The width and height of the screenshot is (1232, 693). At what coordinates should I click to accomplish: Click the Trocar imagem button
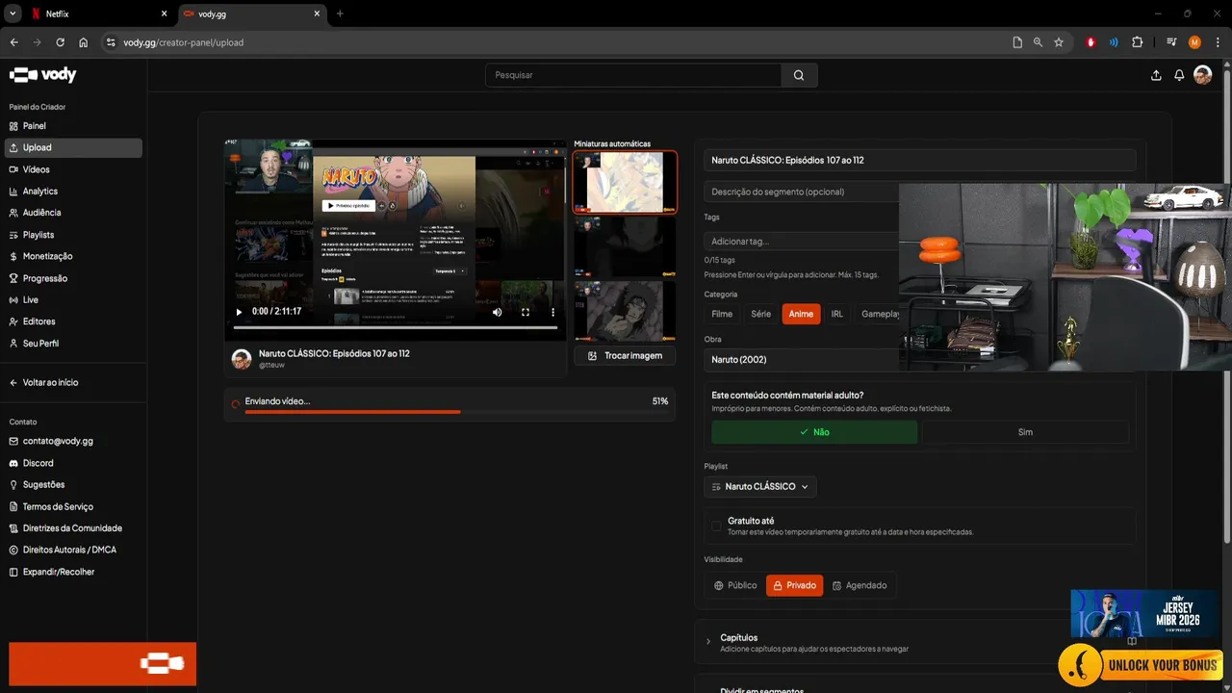tap(625, 355)
